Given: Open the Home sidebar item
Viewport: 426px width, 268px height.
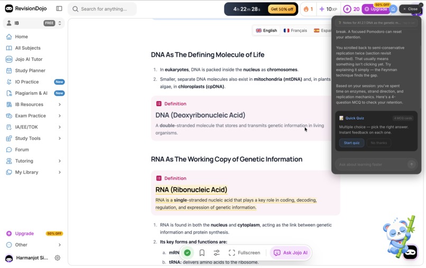Looking at the screenshot, I should (34, 37).
